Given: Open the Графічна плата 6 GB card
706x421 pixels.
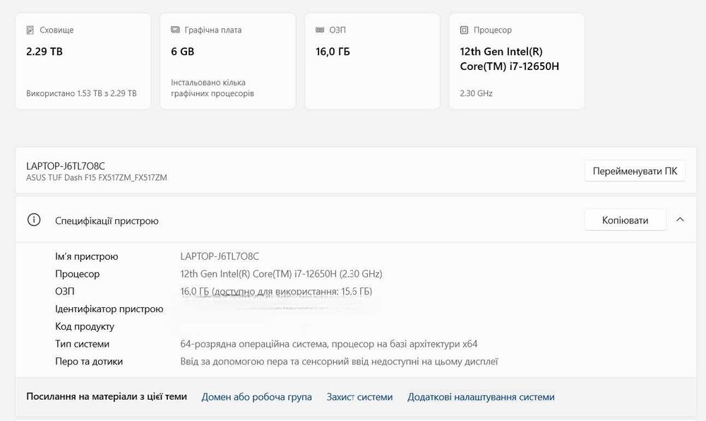Looking at the screenshot, I should click(228, 61).
